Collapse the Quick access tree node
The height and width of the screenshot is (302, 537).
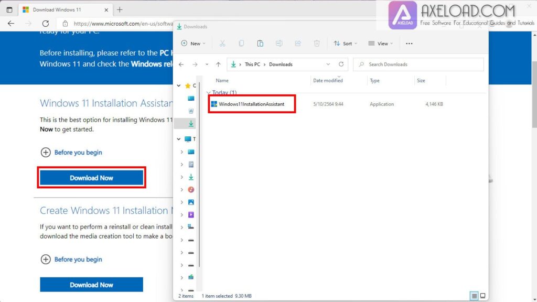tap(179, 85)
